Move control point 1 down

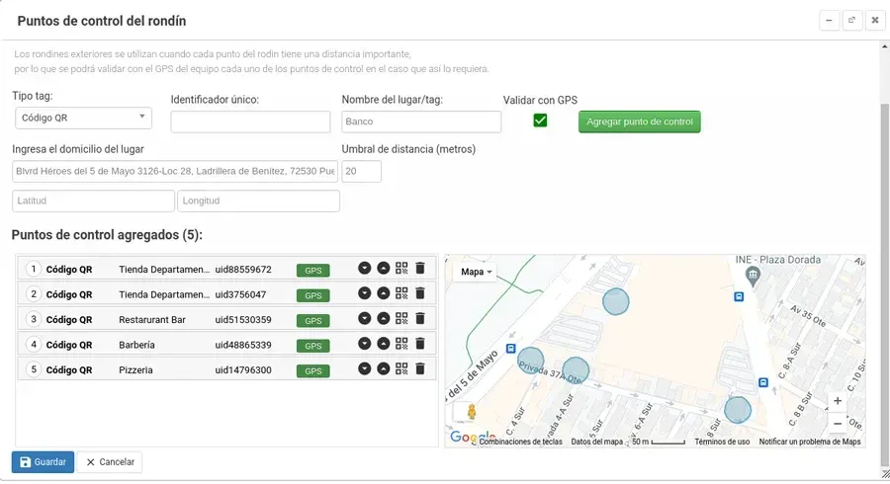click(x=365, y=268)
